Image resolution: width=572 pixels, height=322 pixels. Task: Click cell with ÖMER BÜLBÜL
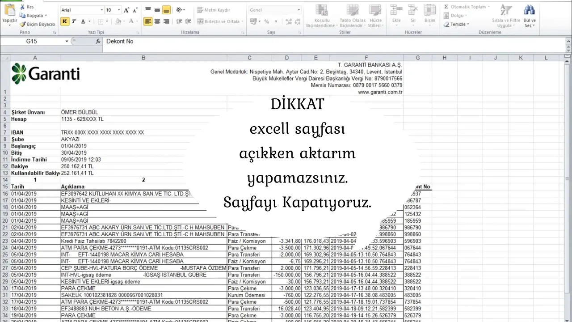143,112
